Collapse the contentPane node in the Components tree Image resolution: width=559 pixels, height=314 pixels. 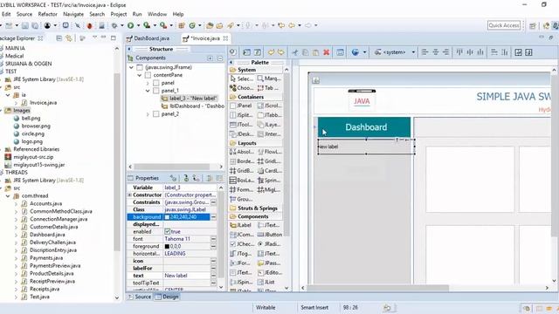[x=140, y=75]
